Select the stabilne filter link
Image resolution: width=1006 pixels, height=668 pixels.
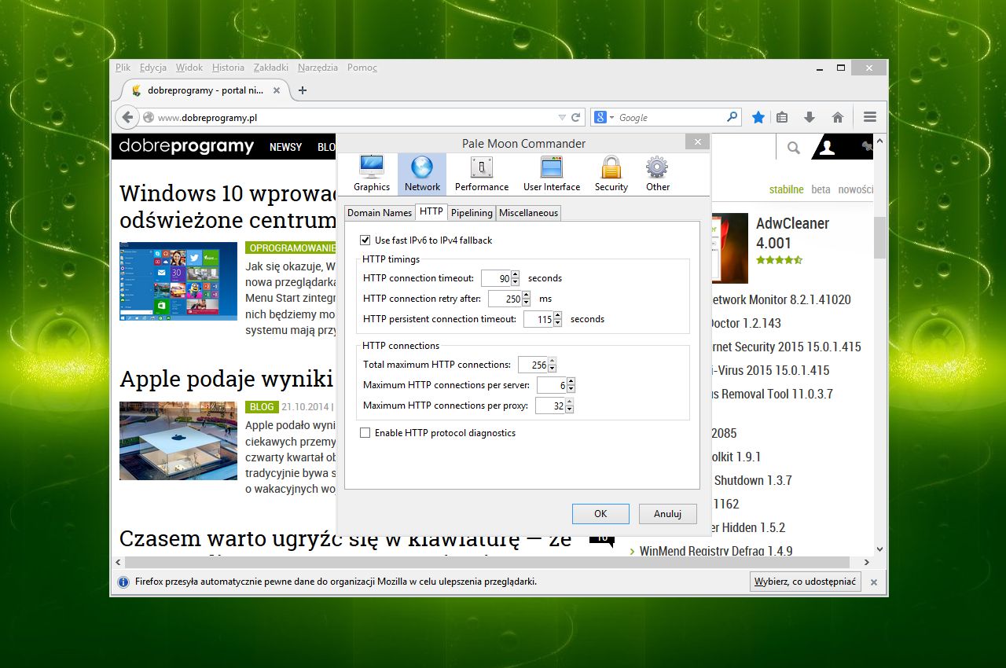click(786, 189)
